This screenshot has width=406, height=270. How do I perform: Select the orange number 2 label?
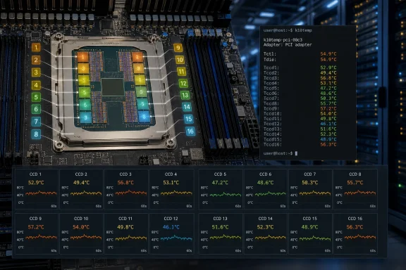pos(36,60)
